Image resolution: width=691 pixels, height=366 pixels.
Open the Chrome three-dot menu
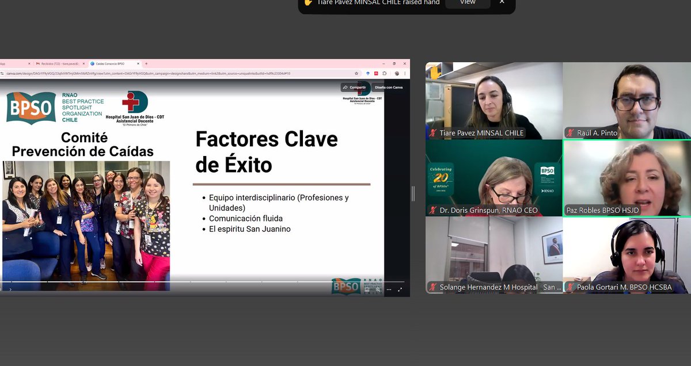click(x=405, y=74)
